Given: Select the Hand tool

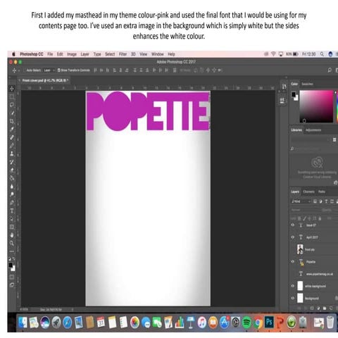Looking at the screenshot, I should click(12, 235).
